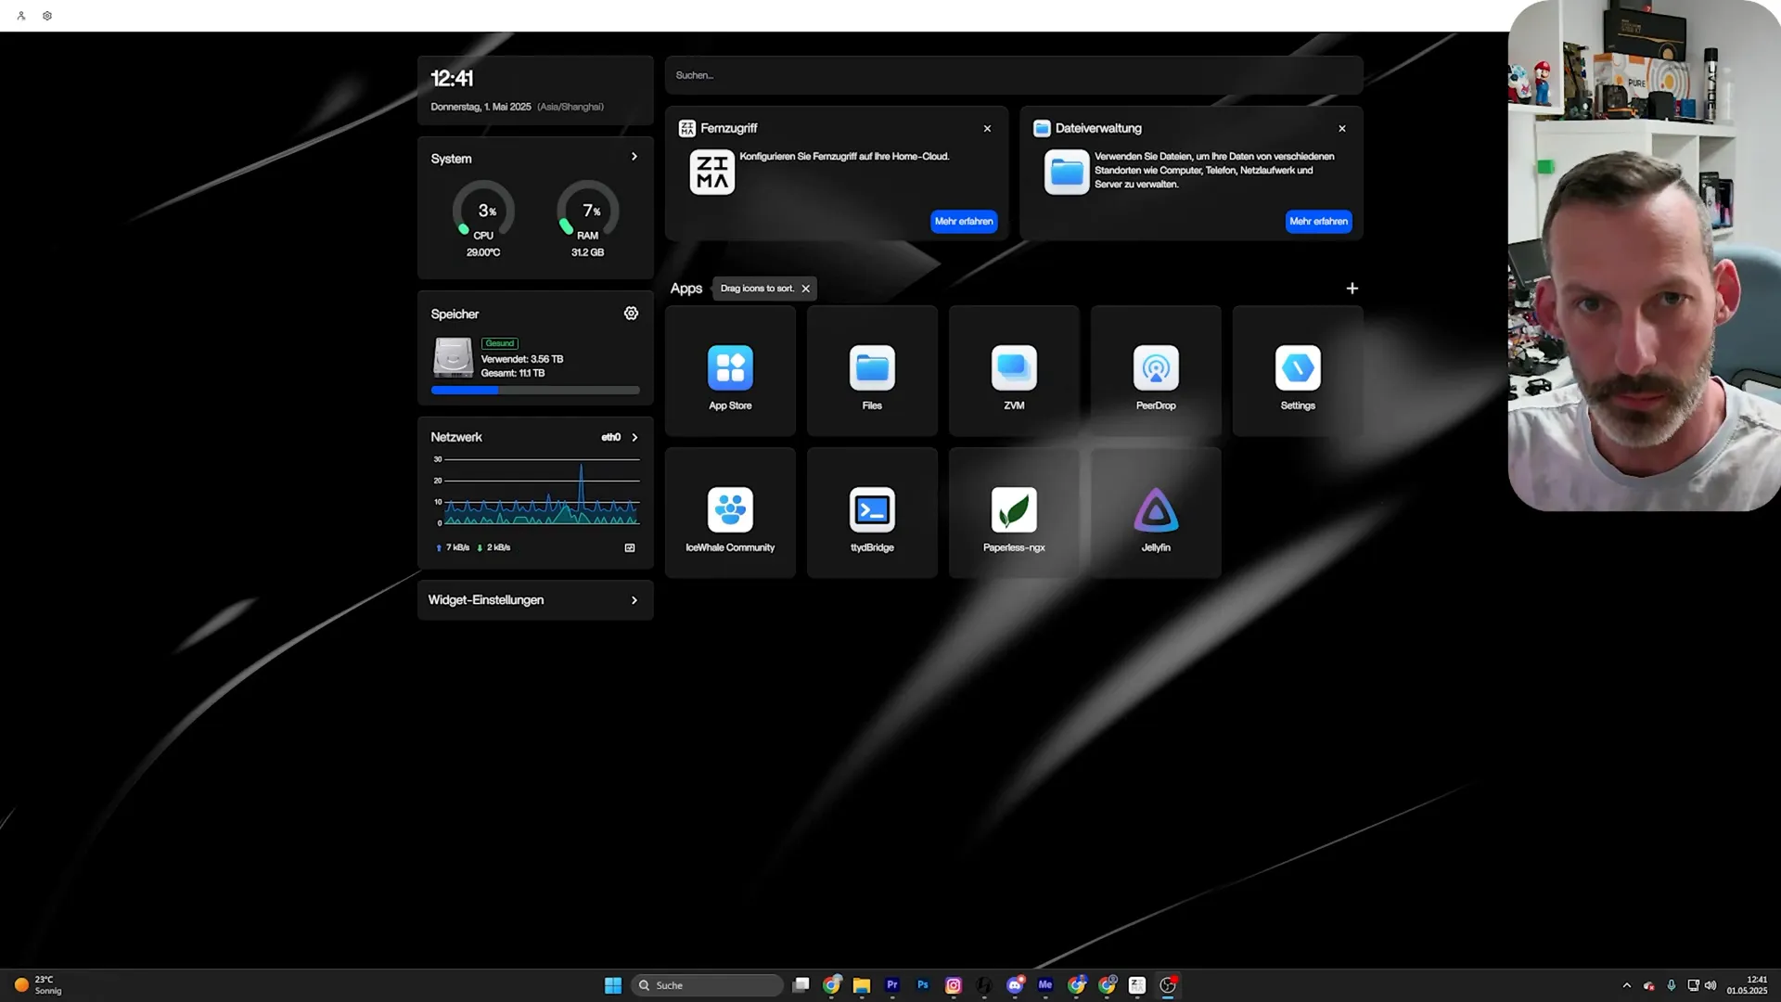1781x1002 pixels.
Task: Click the '31.2 GB' RAM value
Action: coord(587,252)
